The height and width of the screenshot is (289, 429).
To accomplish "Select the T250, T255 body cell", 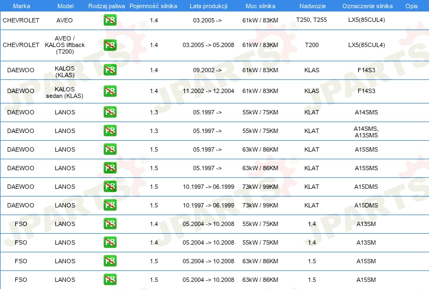I will pyautogui.click(x=311, y=20).
